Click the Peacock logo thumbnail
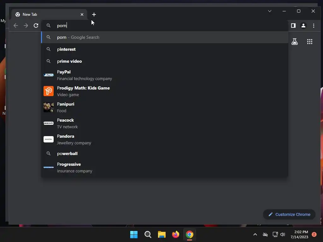This screenshot has width=323, height=242. click(x=48, y=123)
